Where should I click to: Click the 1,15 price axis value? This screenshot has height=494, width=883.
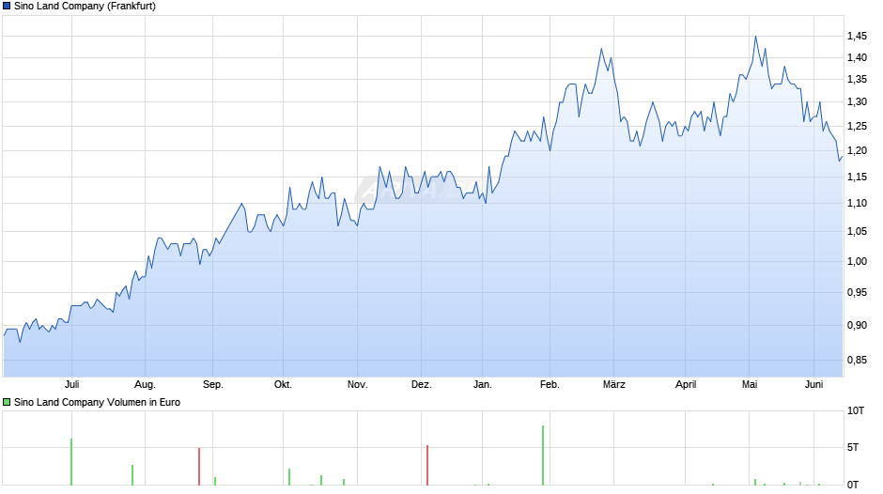(857, 177)
